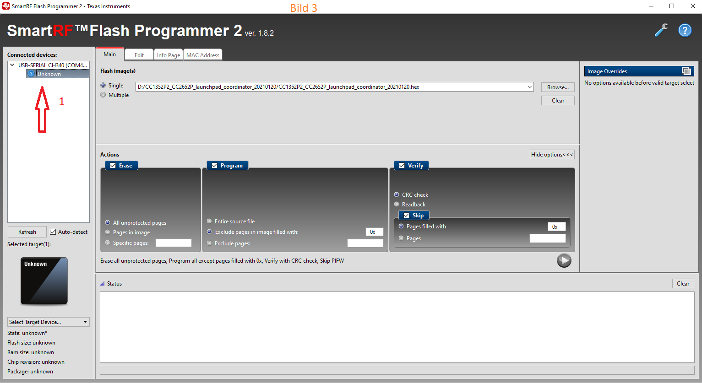Click the USB-SERIAL CH340 device entry

click(53, 65)
